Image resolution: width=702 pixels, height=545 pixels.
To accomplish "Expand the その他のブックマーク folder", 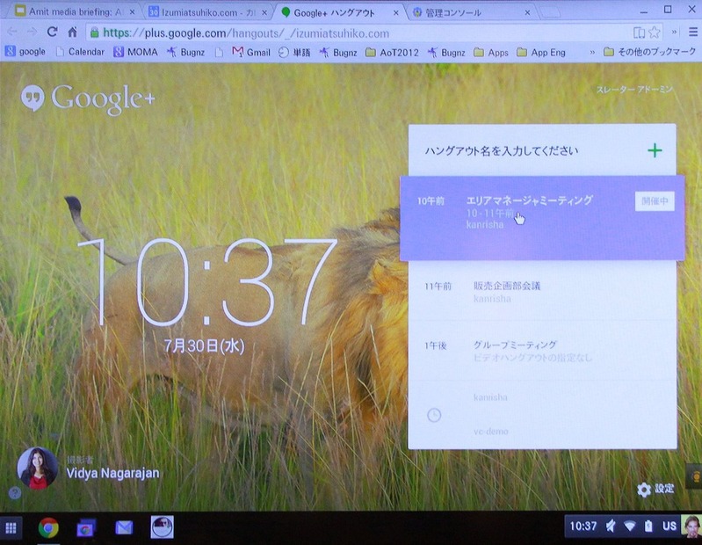I will click(x=650, y=52).
